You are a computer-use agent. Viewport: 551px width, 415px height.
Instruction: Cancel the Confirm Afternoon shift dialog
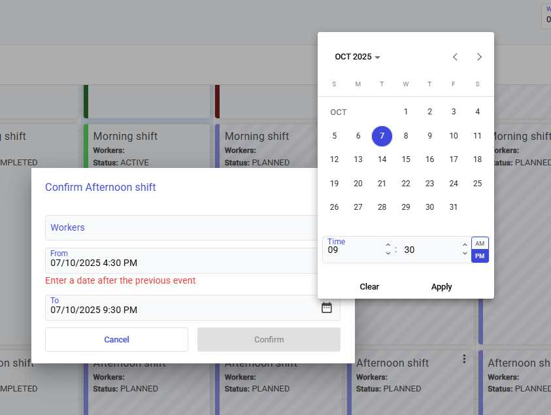pos(116,340)
